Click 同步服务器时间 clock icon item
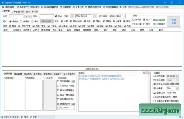This screenshot has width=184, height=119. [50, 7]
